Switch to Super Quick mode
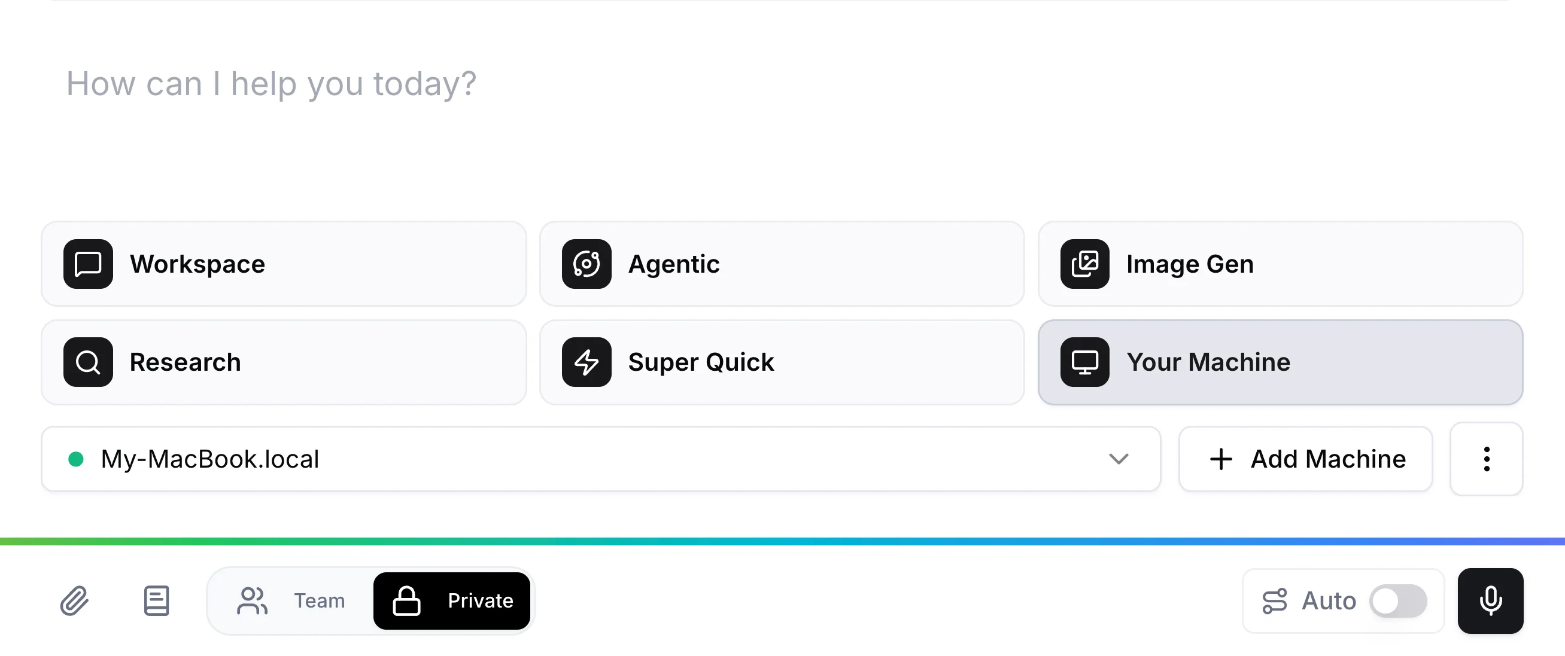This screenshot has height=656, width=1565. 780,362
